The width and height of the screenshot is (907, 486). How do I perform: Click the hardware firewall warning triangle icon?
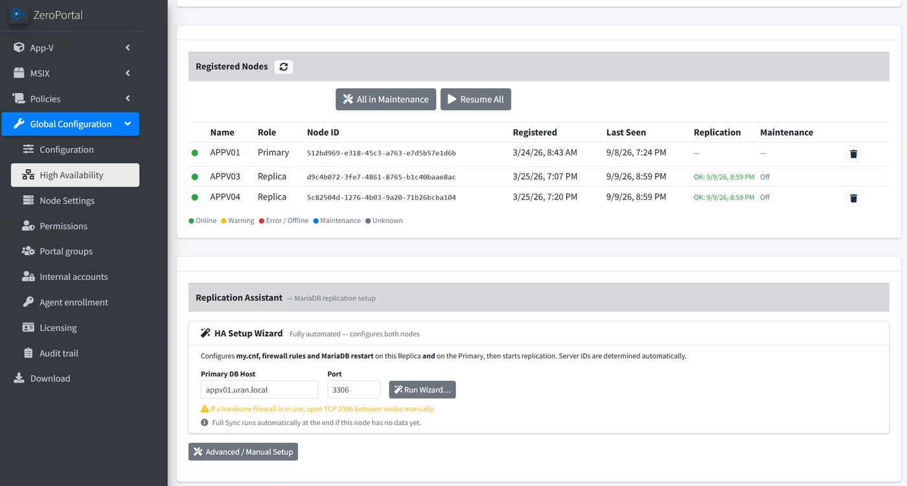[x=205, y=409]
